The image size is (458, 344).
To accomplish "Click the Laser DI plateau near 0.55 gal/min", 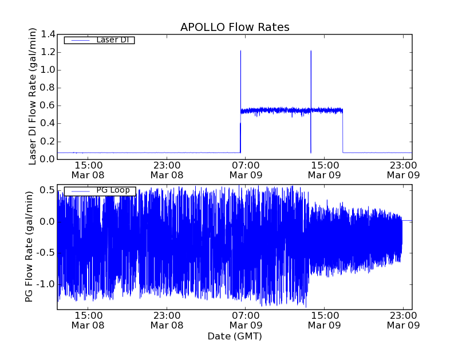I will tap(291, 111).
